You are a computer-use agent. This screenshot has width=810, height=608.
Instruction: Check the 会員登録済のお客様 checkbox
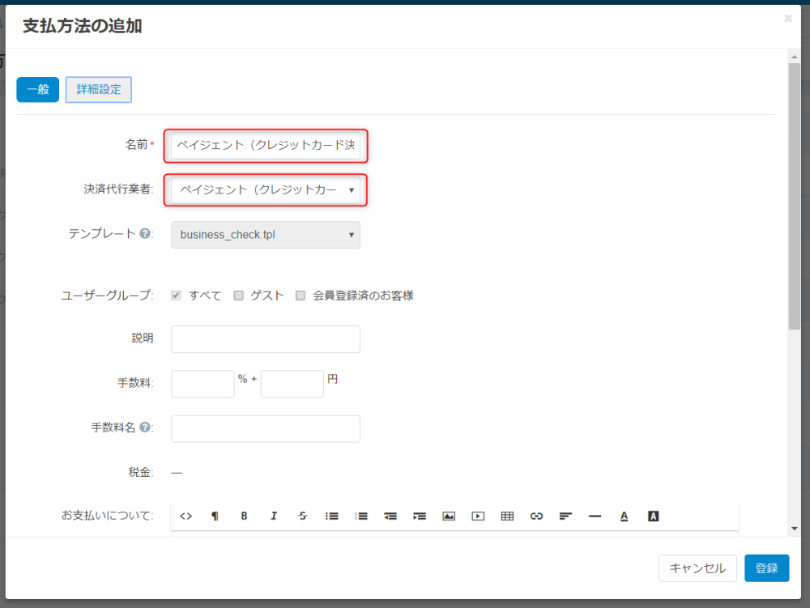point(301,295)
